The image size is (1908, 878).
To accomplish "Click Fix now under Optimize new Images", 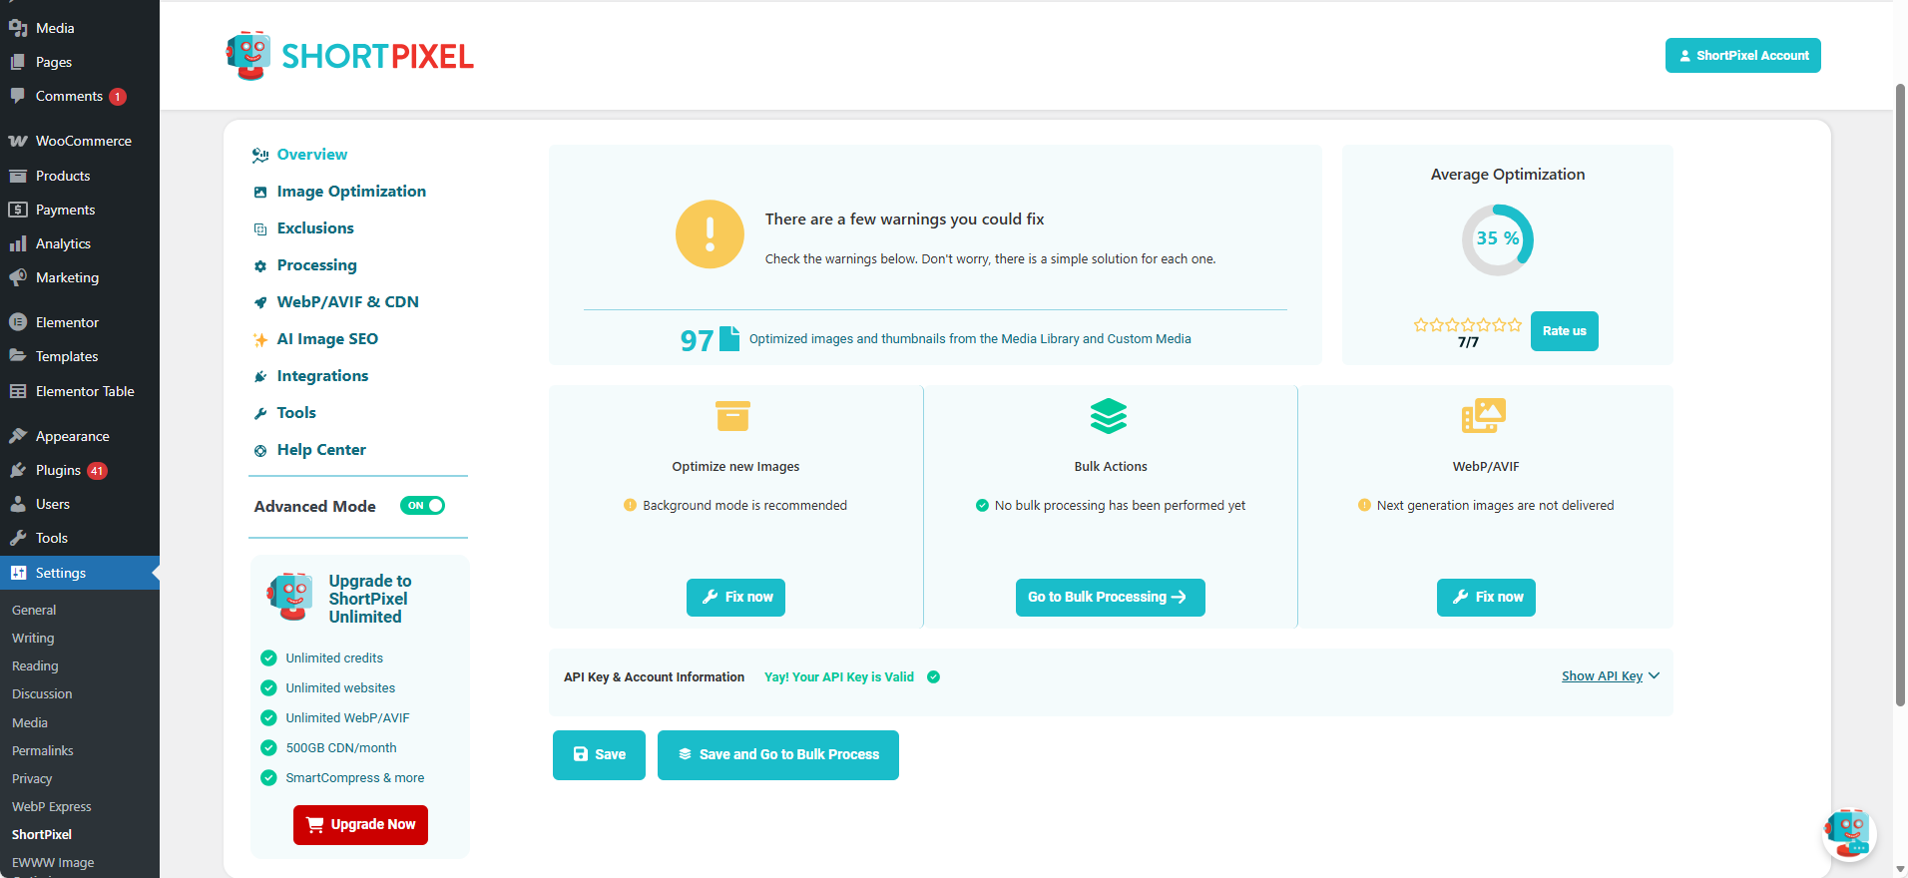I will (x=735, y=598).
